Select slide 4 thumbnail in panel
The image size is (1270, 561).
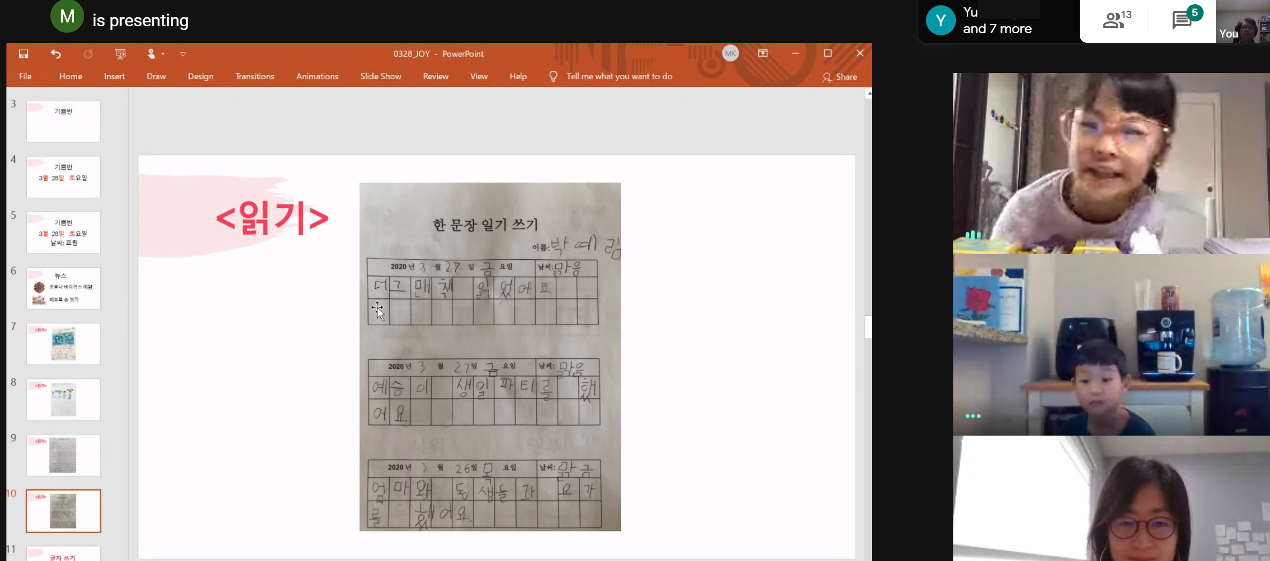click(63, 177)
